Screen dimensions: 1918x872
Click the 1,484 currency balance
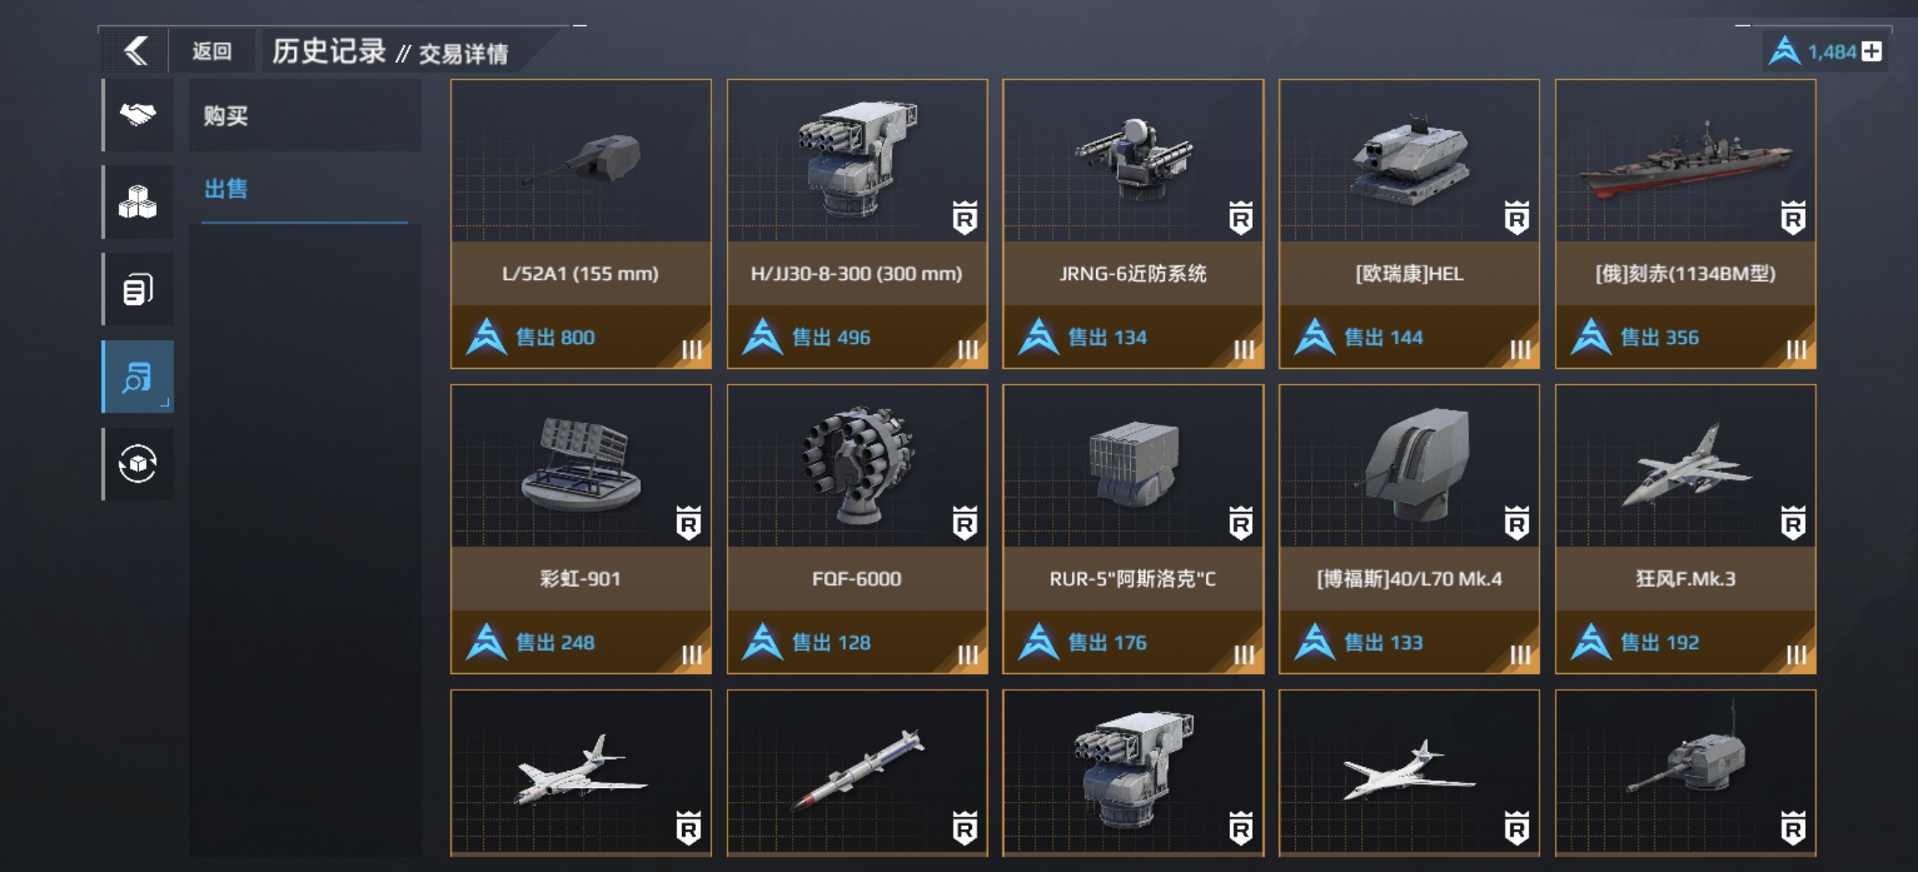[x=1831, y=52]
